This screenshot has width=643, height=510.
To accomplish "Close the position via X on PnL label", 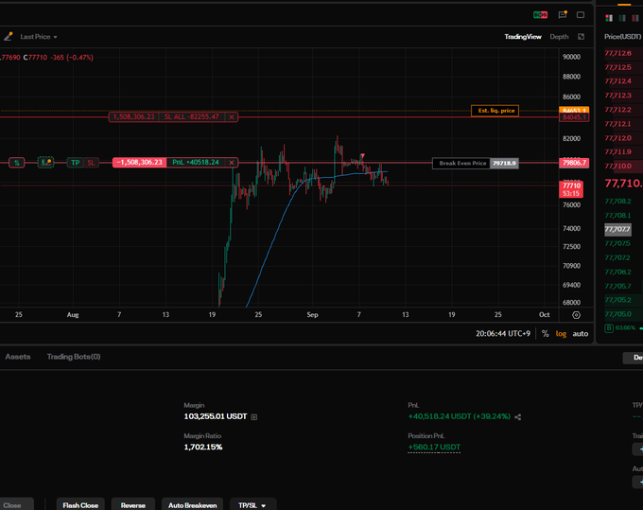I will [x=232, y=163].
